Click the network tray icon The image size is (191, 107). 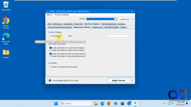(169, 103)
